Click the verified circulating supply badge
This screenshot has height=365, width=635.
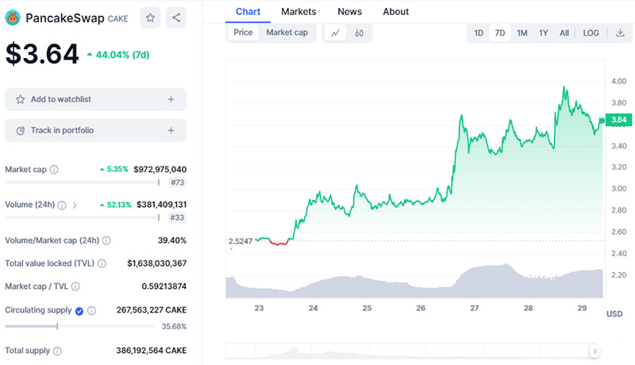pos(79,311)
